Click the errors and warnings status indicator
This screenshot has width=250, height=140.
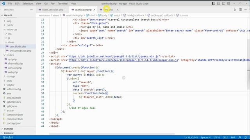tap(8, 137)
